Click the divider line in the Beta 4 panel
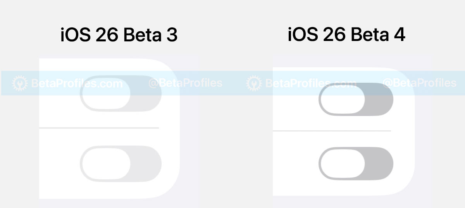This screenshot has height=208, width=465. pyautogui.click(x=332, y=131)
